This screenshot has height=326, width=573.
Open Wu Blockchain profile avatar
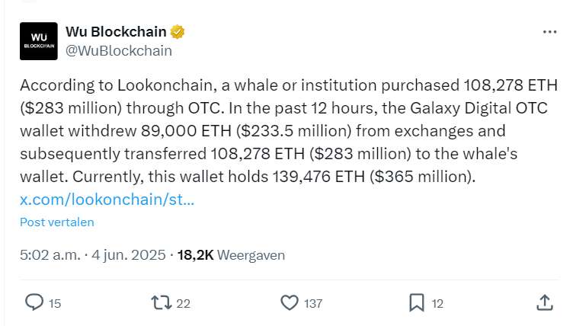39,41
